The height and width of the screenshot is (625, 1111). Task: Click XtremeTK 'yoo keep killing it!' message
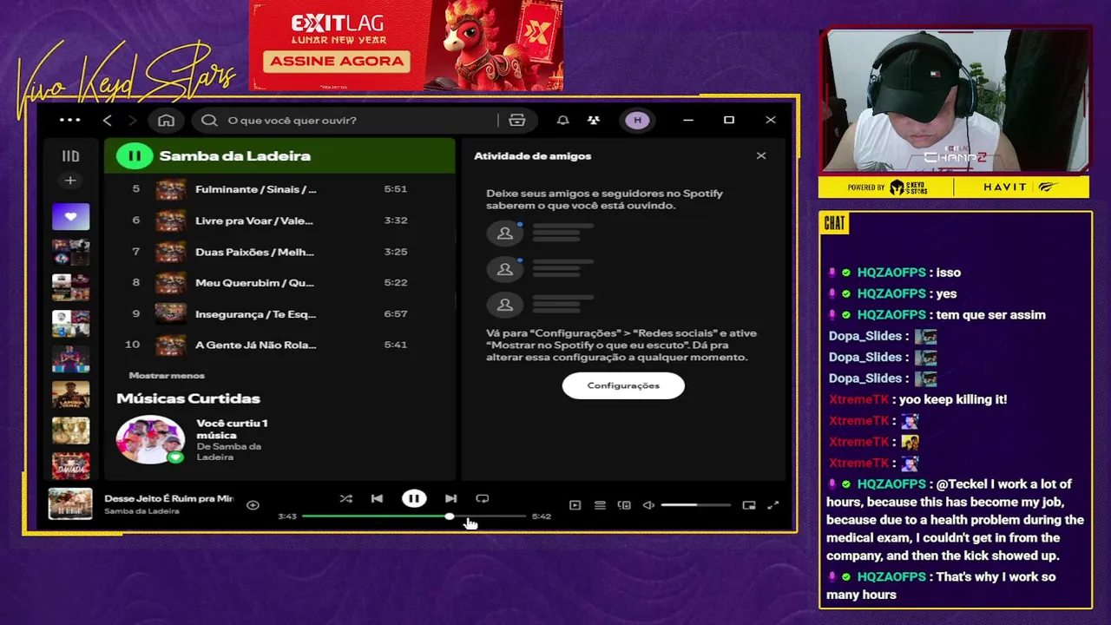[x=917, y=399]
